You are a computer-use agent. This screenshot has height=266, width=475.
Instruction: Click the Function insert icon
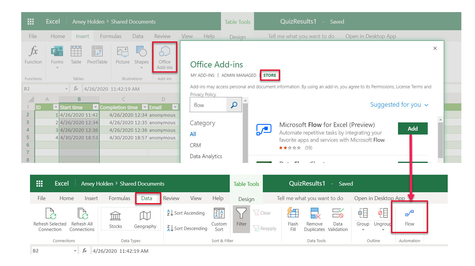pyautogui.click(x=33, y=51)
